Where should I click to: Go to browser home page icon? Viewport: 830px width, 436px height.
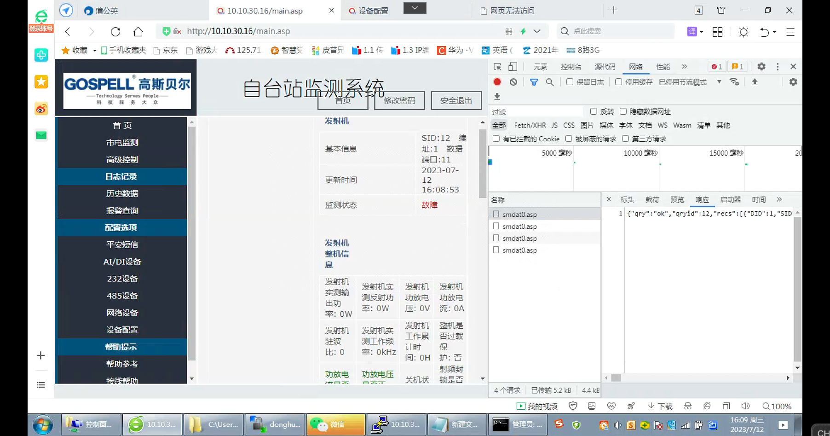pyautogui.click(x=138, y=31)
